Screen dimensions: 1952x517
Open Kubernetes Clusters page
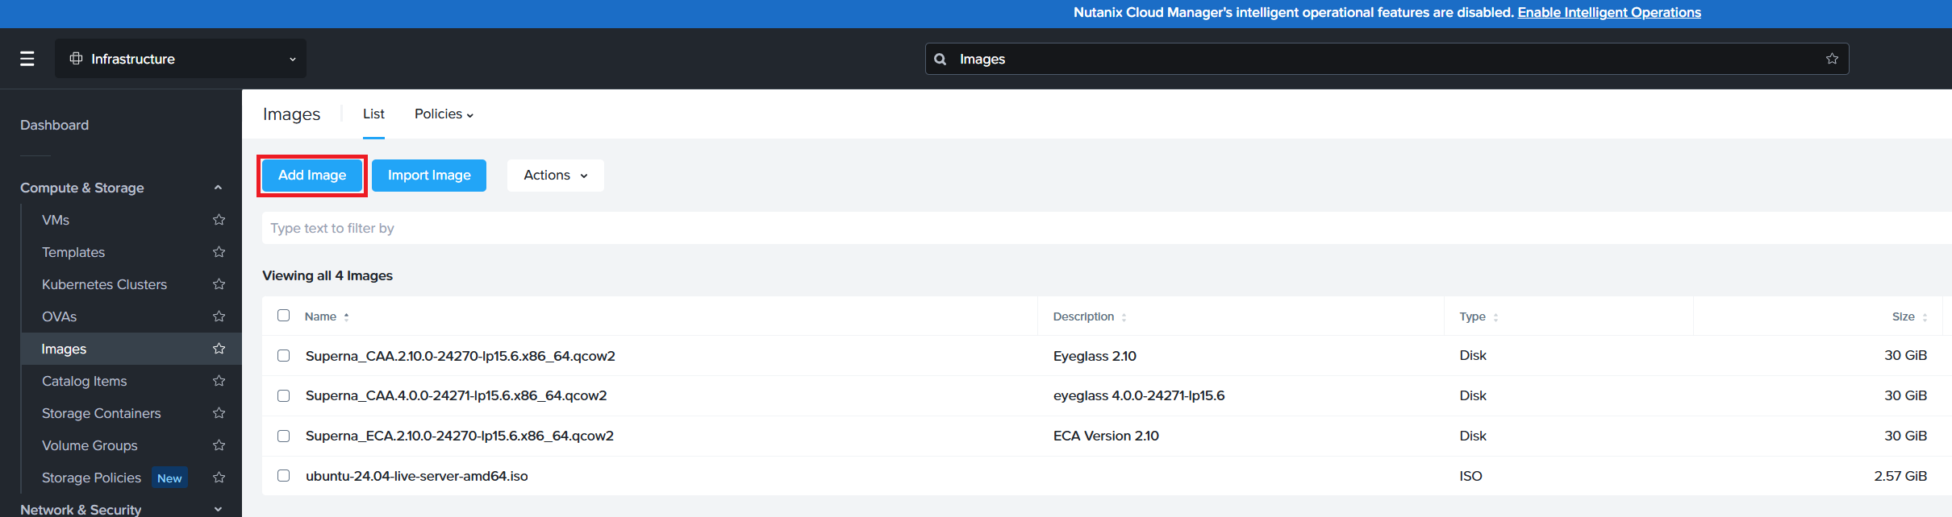click(x=105, y=284)
